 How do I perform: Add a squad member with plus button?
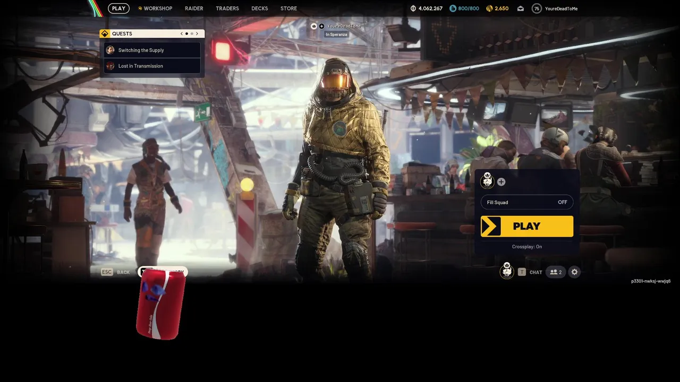coord(501,182)
